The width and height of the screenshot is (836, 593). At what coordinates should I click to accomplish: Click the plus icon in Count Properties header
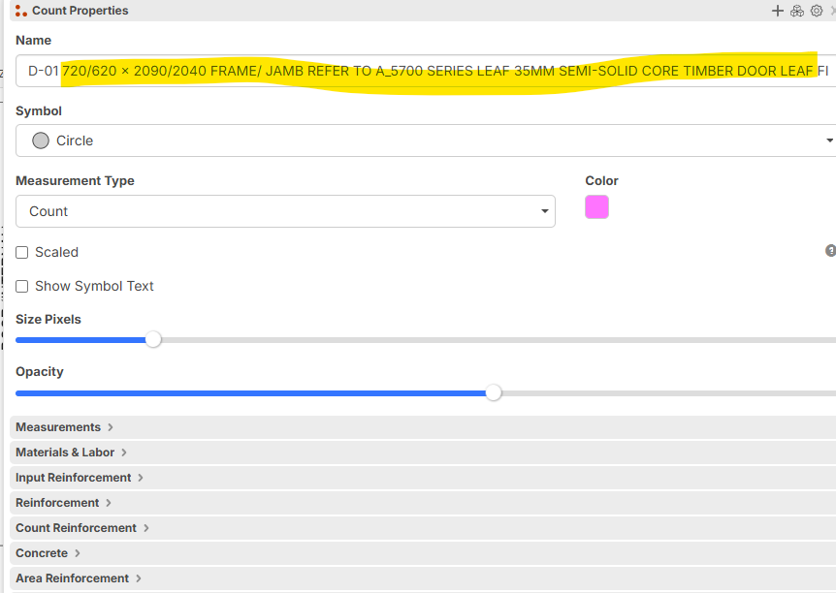(x=778, y=11)
